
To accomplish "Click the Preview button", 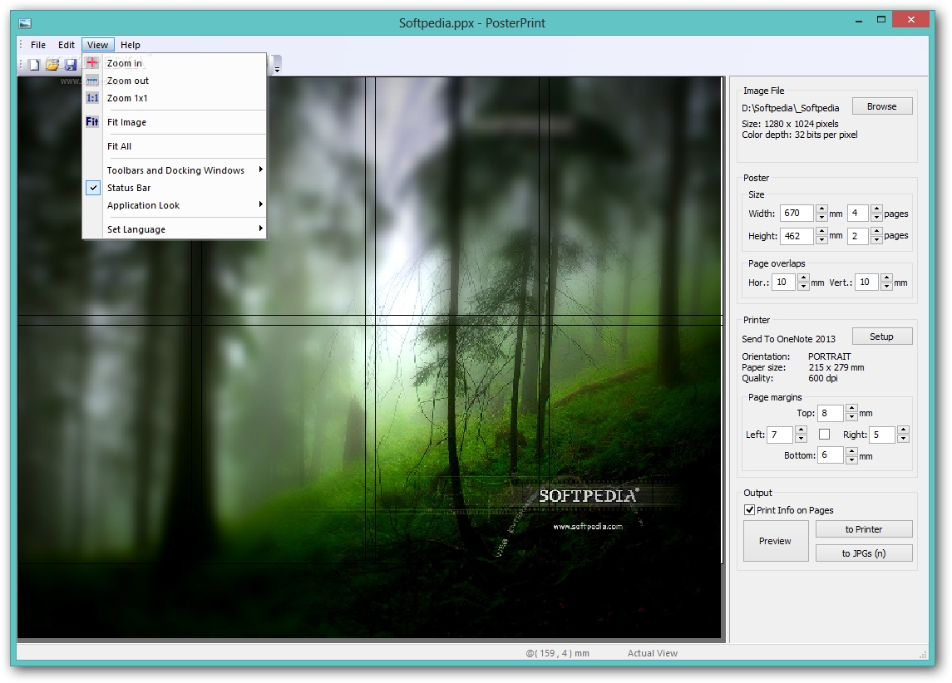I will [x=776, y=541].
